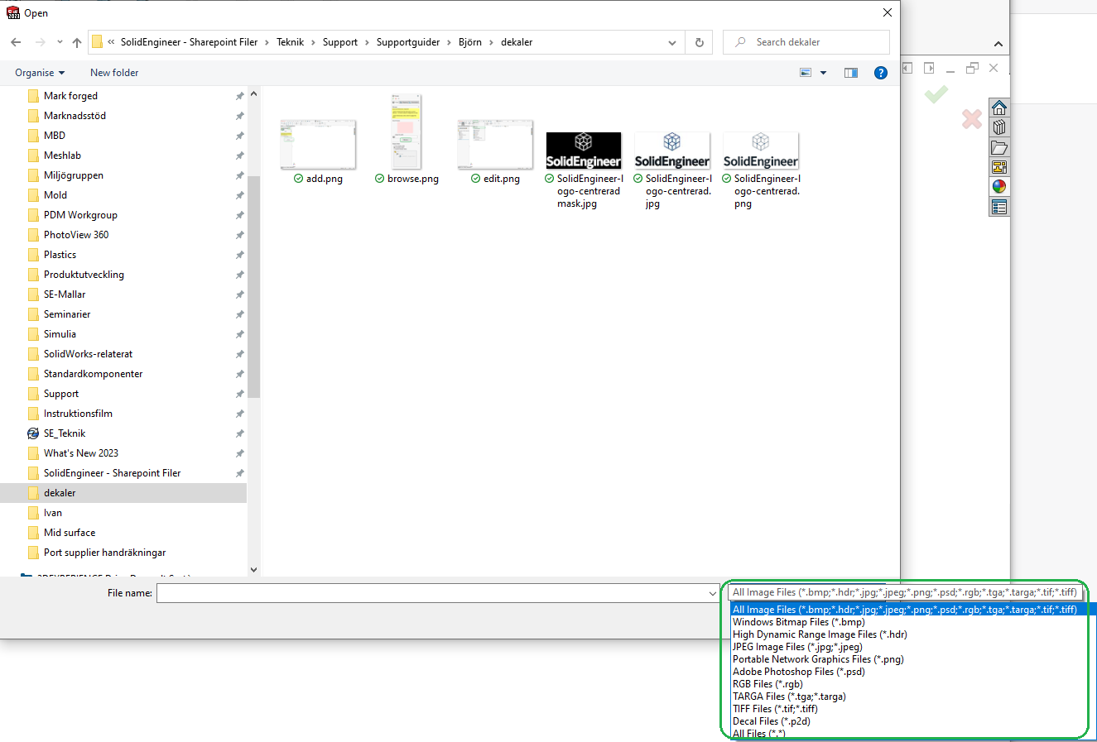The height and width of the screenshot is (742, 1097).
Task: Choose Decal Files (*.p2d) filter option
Action: (771, 721)
